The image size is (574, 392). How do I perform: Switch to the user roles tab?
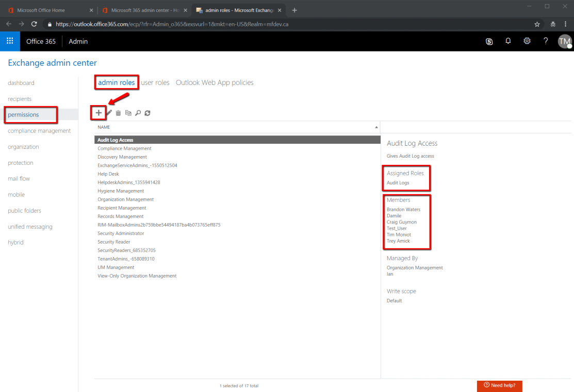[x=155, y=82]
